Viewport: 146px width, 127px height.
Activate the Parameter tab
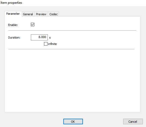coord(13,14)
